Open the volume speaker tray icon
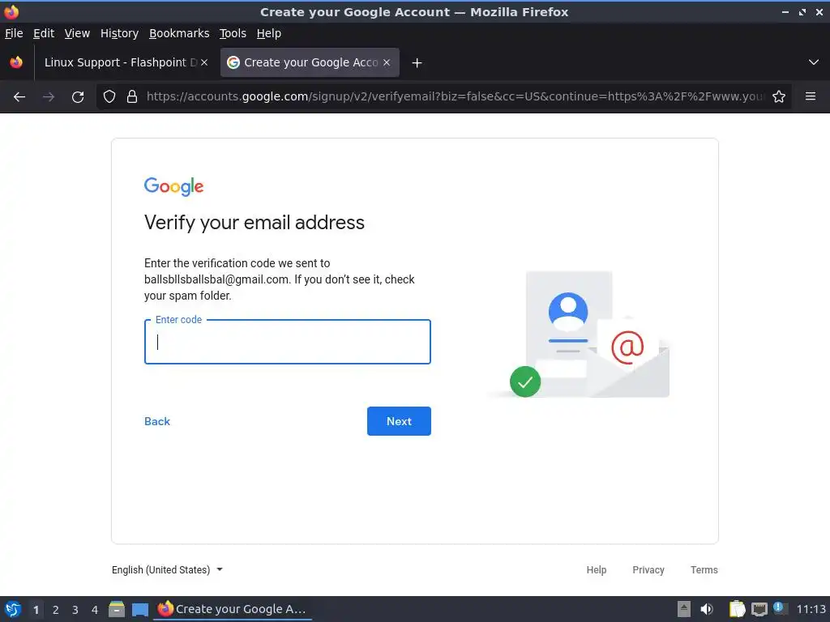Screen dimensions: 830x622 [707, 609]
